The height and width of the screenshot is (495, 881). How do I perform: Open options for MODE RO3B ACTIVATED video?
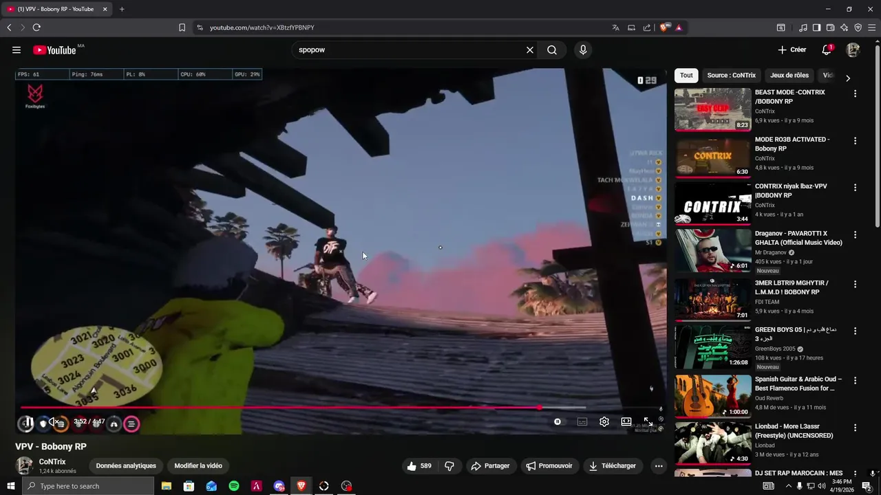point(855,140)
